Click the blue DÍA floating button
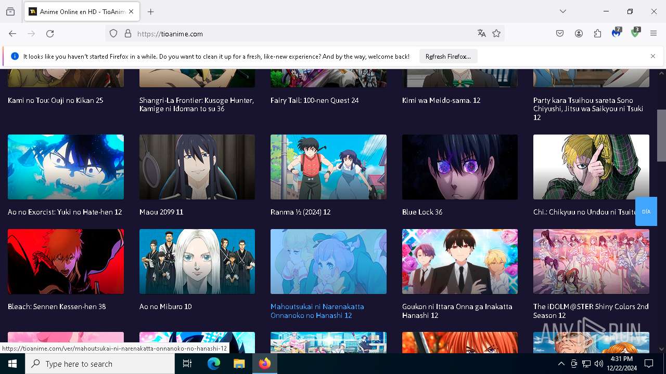The height and width of the screenshot is (374, 666). click(646, 211)
